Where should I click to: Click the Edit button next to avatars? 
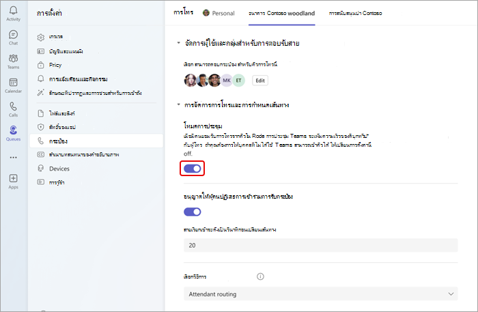pos(260,81)
